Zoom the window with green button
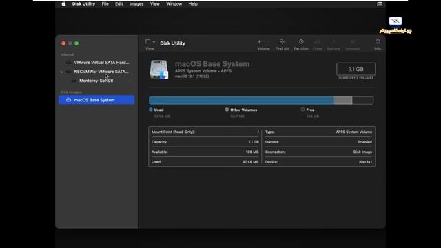 tap(76, 43)
